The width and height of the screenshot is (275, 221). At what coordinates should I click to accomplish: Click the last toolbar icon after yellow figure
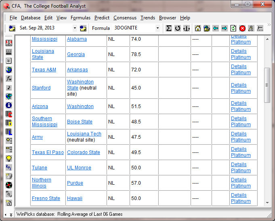pyautogui.click(x=260, y=28)
